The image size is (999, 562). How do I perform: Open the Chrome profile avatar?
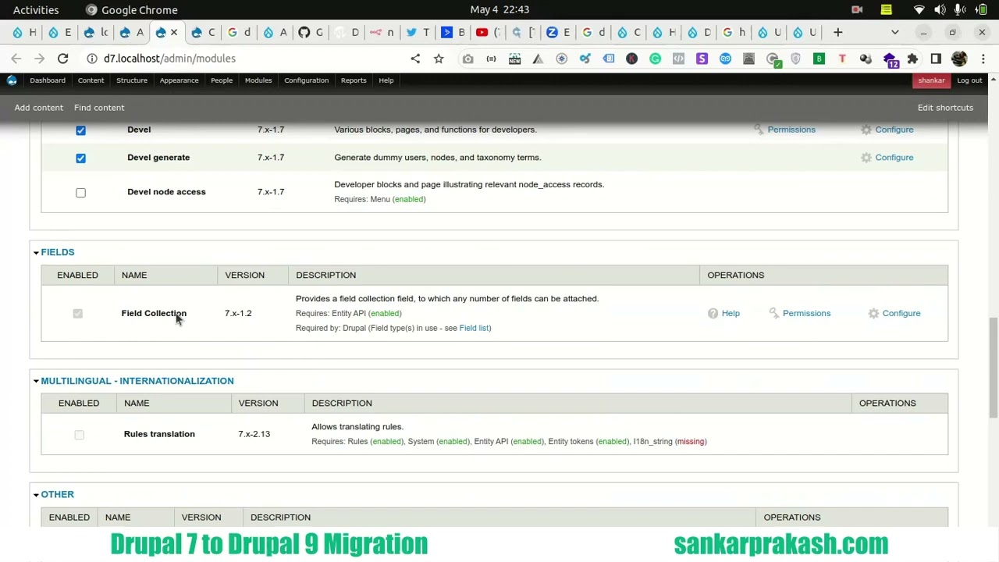click(x=959, y=59)
